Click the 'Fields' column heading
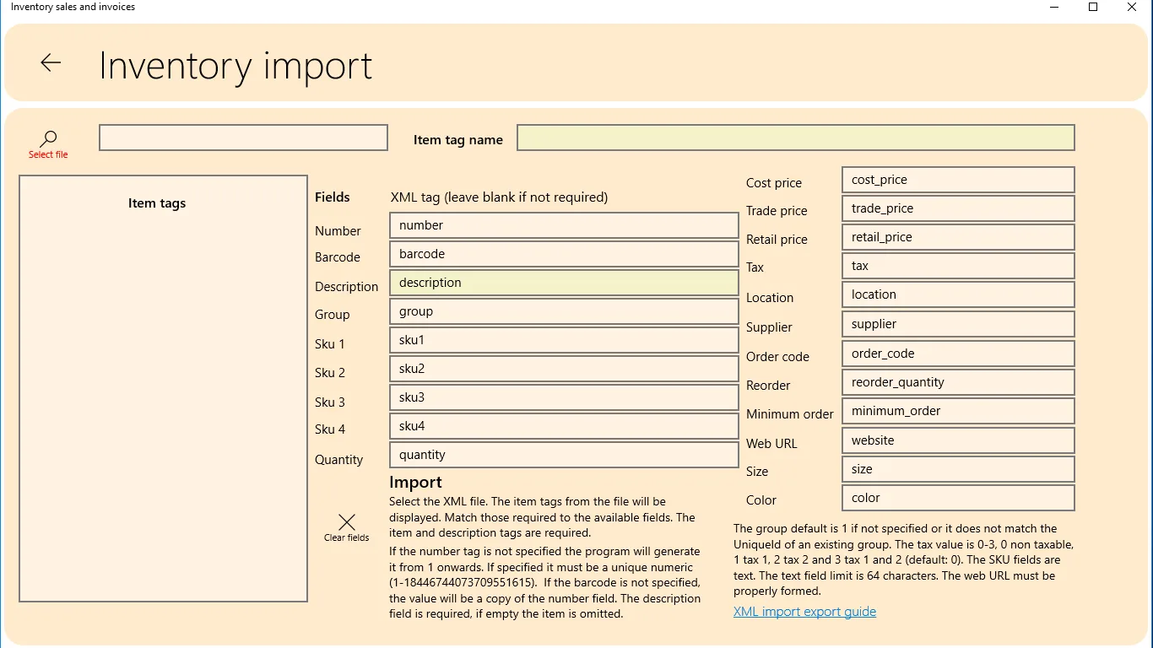1153x648 pixels. [x=333, y=197]
